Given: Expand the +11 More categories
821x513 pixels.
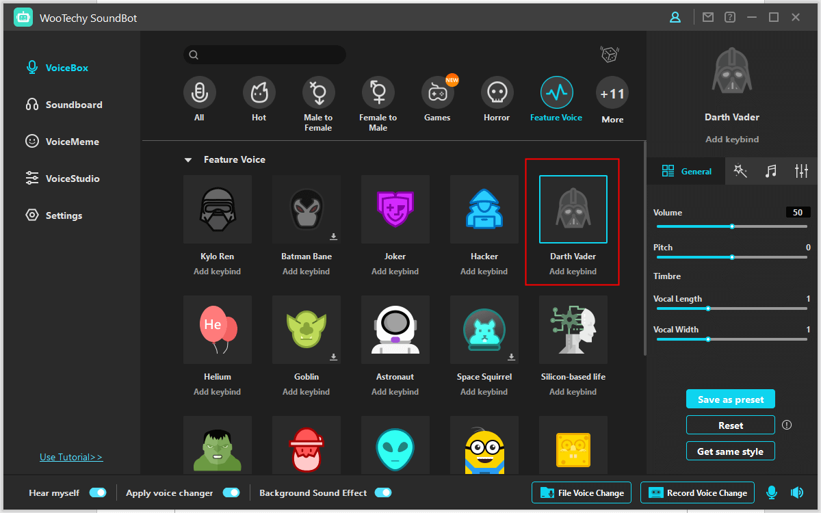Looking at the screenshot, I should [612, 93].
